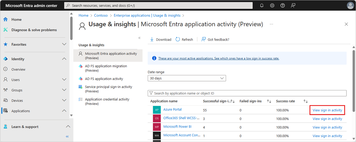The height and width of the screenshot is (142, 356).
Task: Click the Download icon in toolbar
Action: coord(152,39)
